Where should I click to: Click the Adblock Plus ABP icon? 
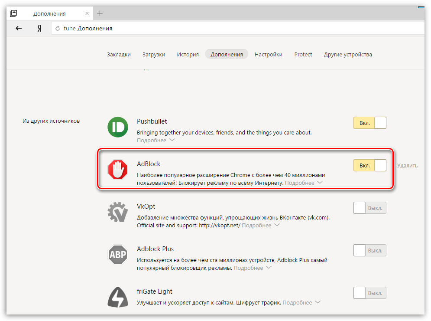[x=118, y=255]
